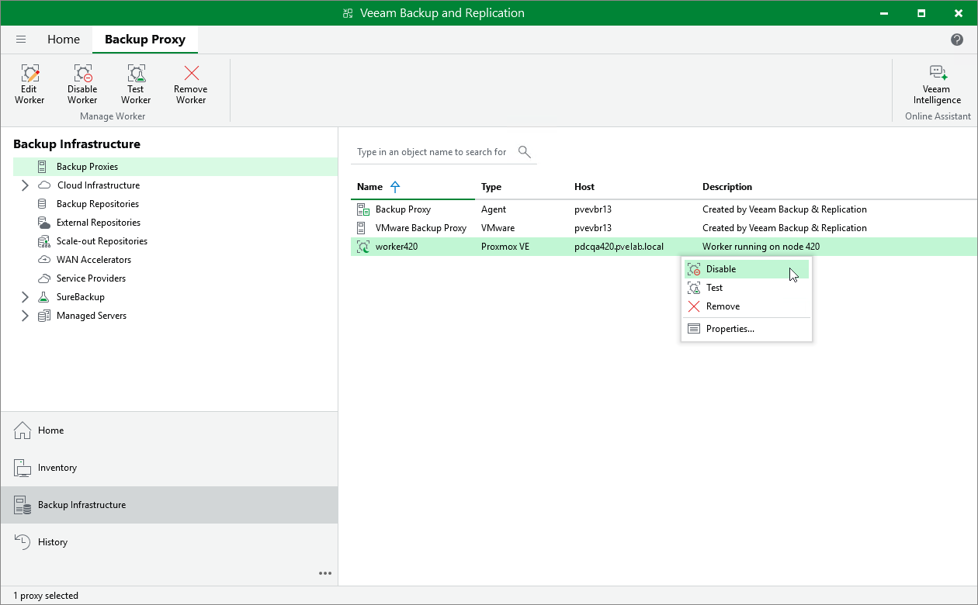The image size is (978, 605).
Task: Click the History clock icon
Action: tap(23, 542)
